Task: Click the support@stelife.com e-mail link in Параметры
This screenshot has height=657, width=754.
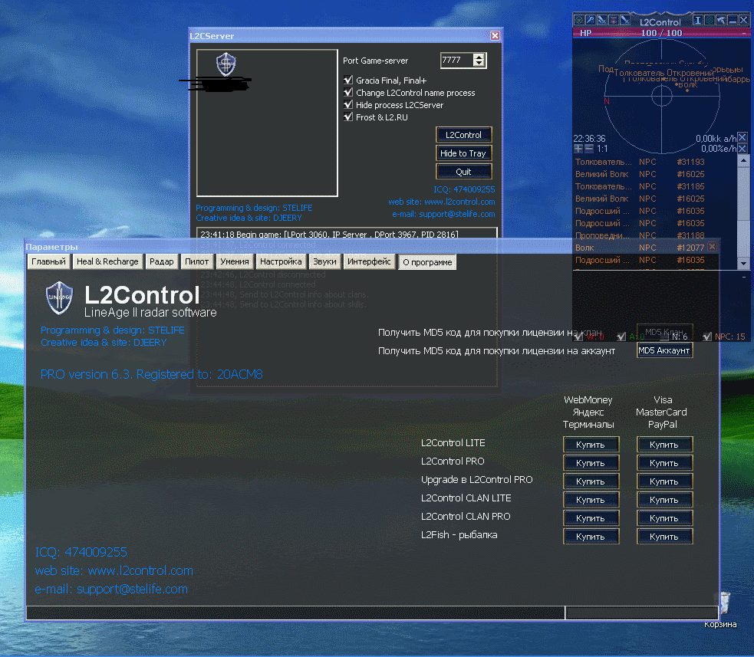Action: pos(132,590)
